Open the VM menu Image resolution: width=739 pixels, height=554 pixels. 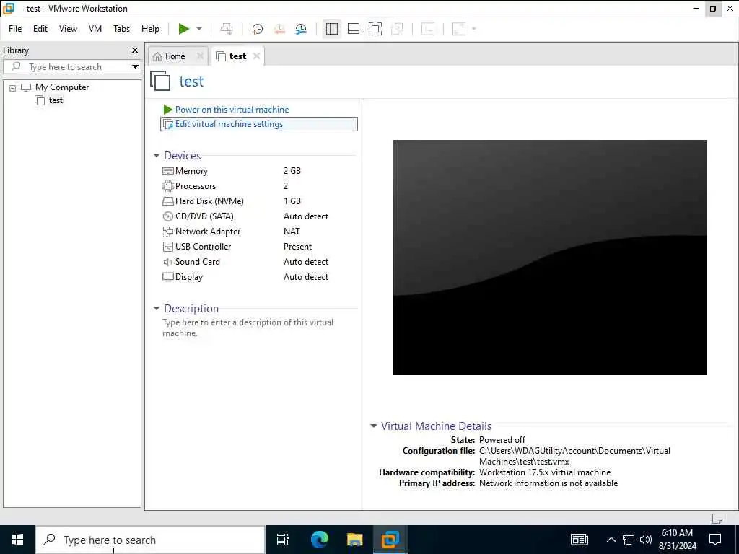point(95,29)
